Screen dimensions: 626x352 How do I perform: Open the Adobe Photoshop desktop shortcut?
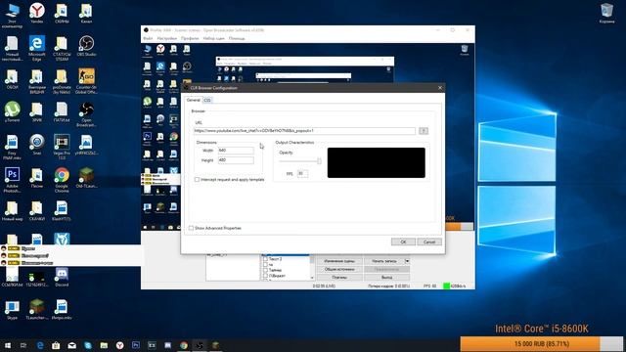[12, 180]
